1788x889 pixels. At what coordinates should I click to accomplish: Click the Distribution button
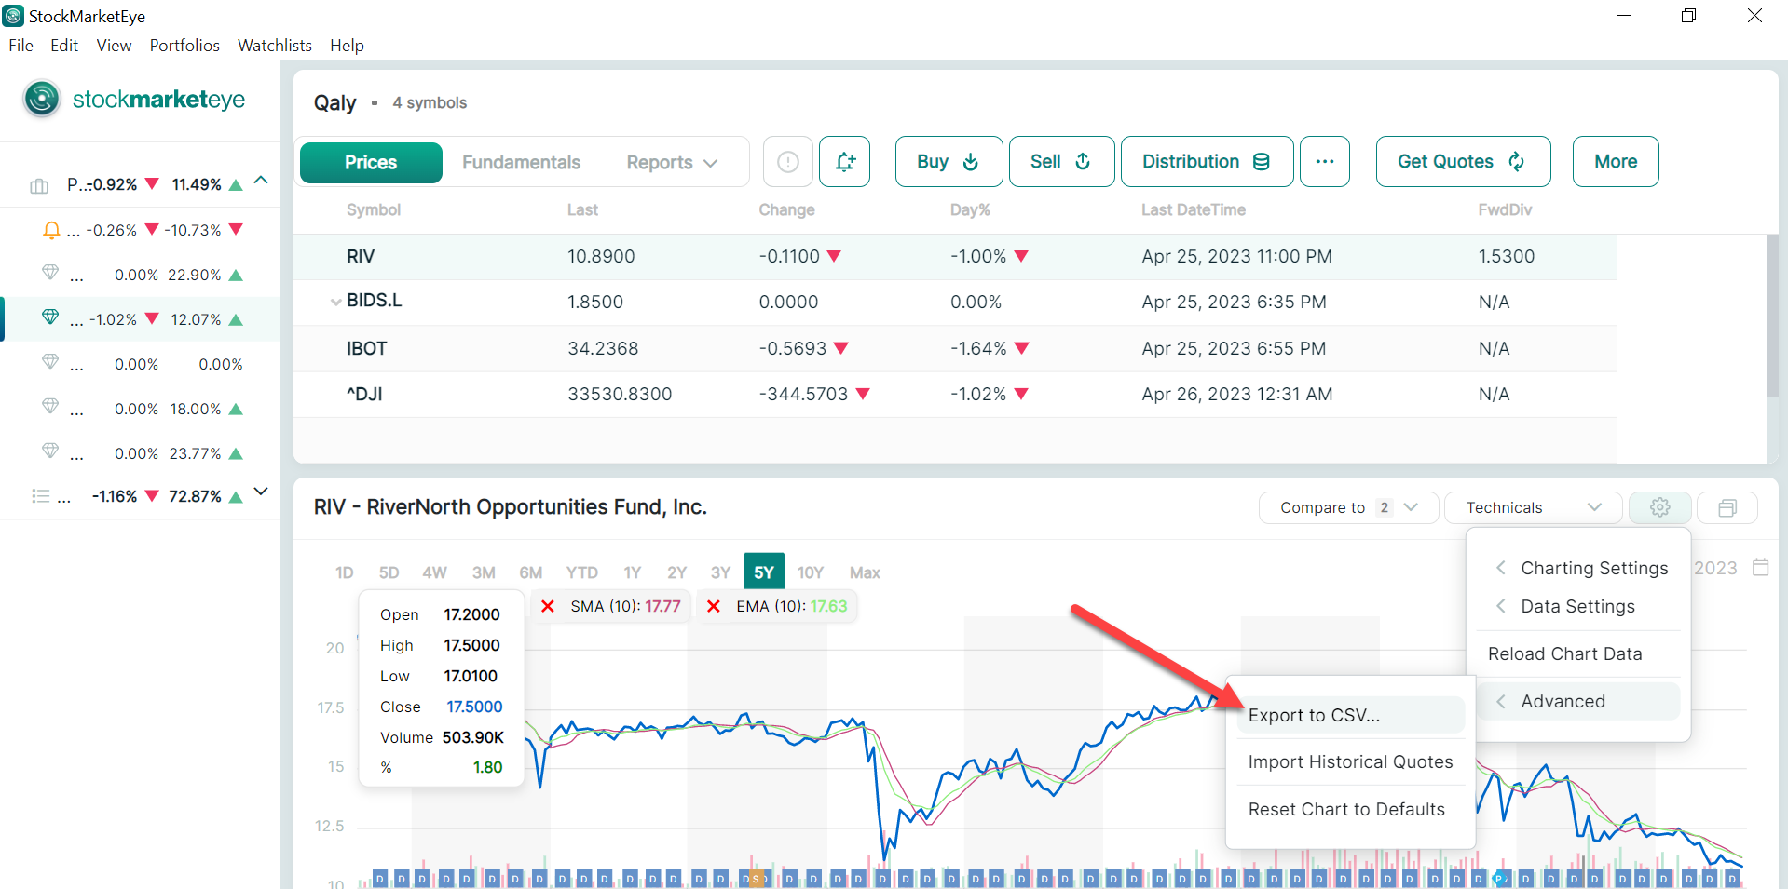pos(1207,162)
